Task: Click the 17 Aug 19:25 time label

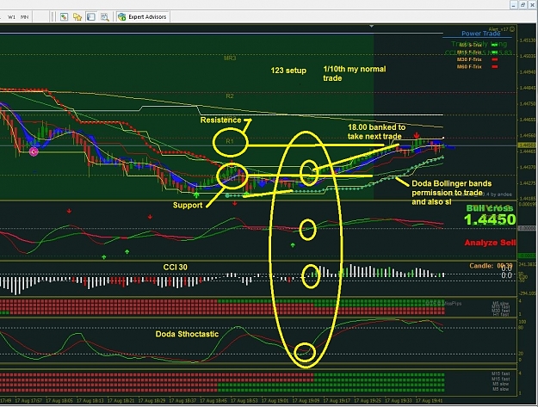Action: coord(367,400)
